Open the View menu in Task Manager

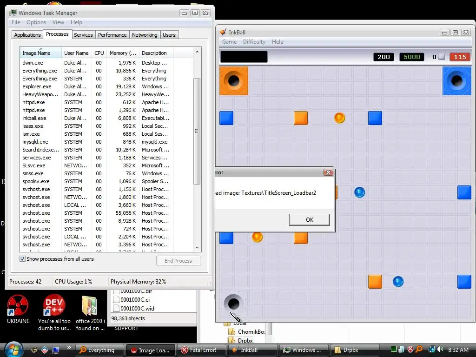pyautogui.click(x=58, y=22)
